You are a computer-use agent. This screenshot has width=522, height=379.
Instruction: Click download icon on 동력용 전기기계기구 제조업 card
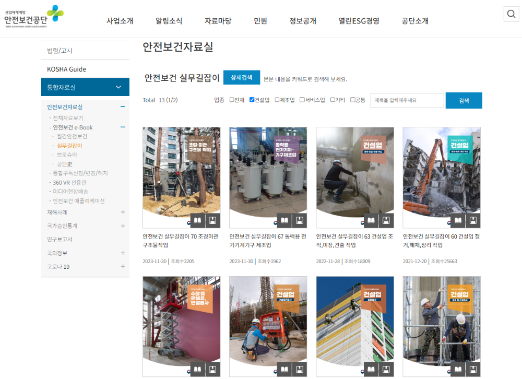[299, 220]
